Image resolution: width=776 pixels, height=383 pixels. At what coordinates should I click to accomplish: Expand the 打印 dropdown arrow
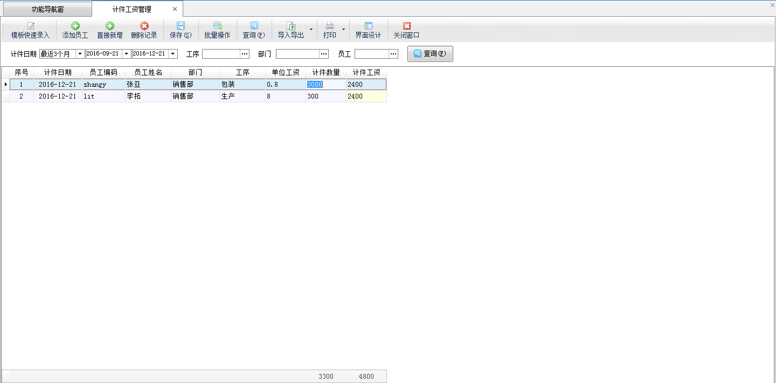(x=343, y=30)
